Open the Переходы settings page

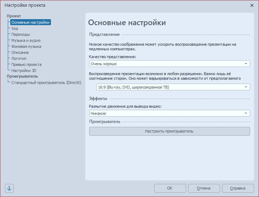[x=21, y=34]
